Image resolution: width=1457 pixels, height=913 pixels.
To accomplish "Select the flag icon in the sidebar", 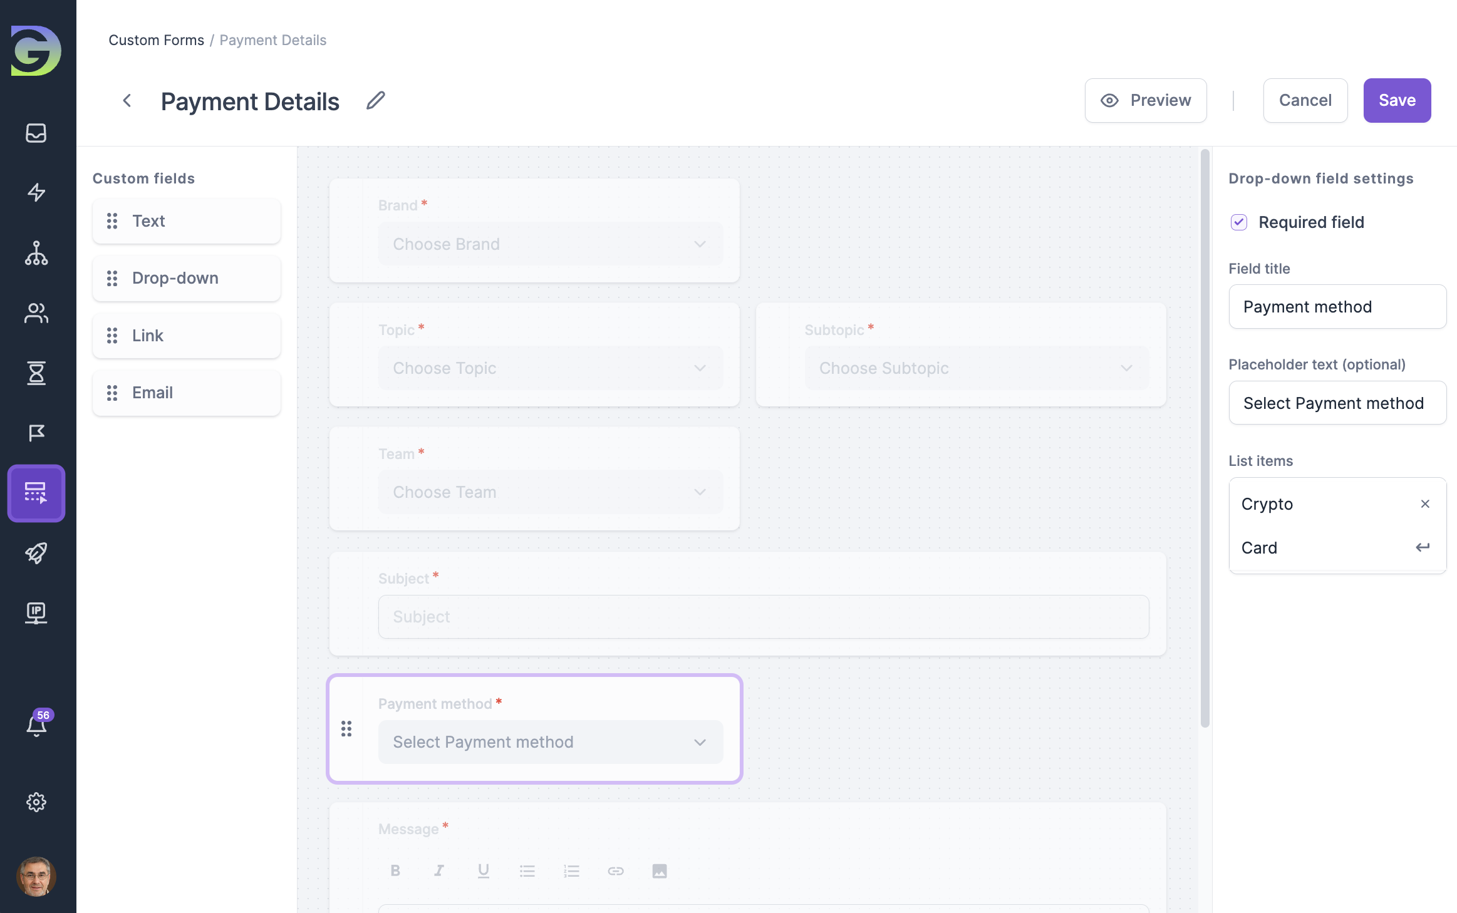I will click(36, 433).
